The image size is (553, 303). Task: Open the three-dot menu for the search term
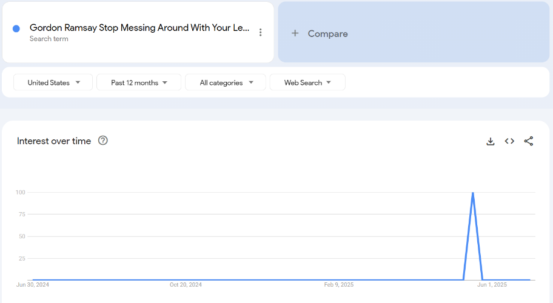tap(260, 32)
